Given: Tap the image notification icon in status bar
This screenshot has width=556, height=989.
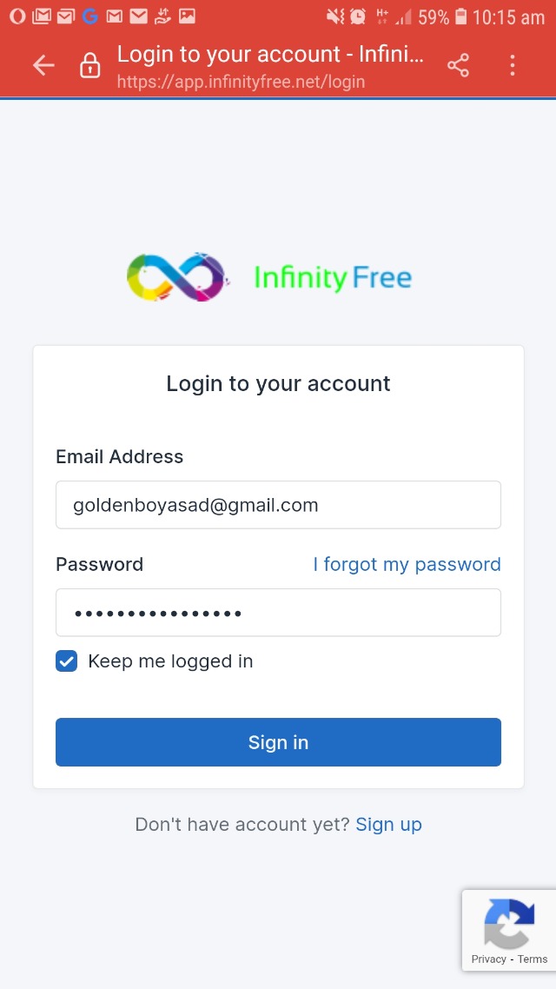Looking at the screenshot, I should [x=187, y=16].
